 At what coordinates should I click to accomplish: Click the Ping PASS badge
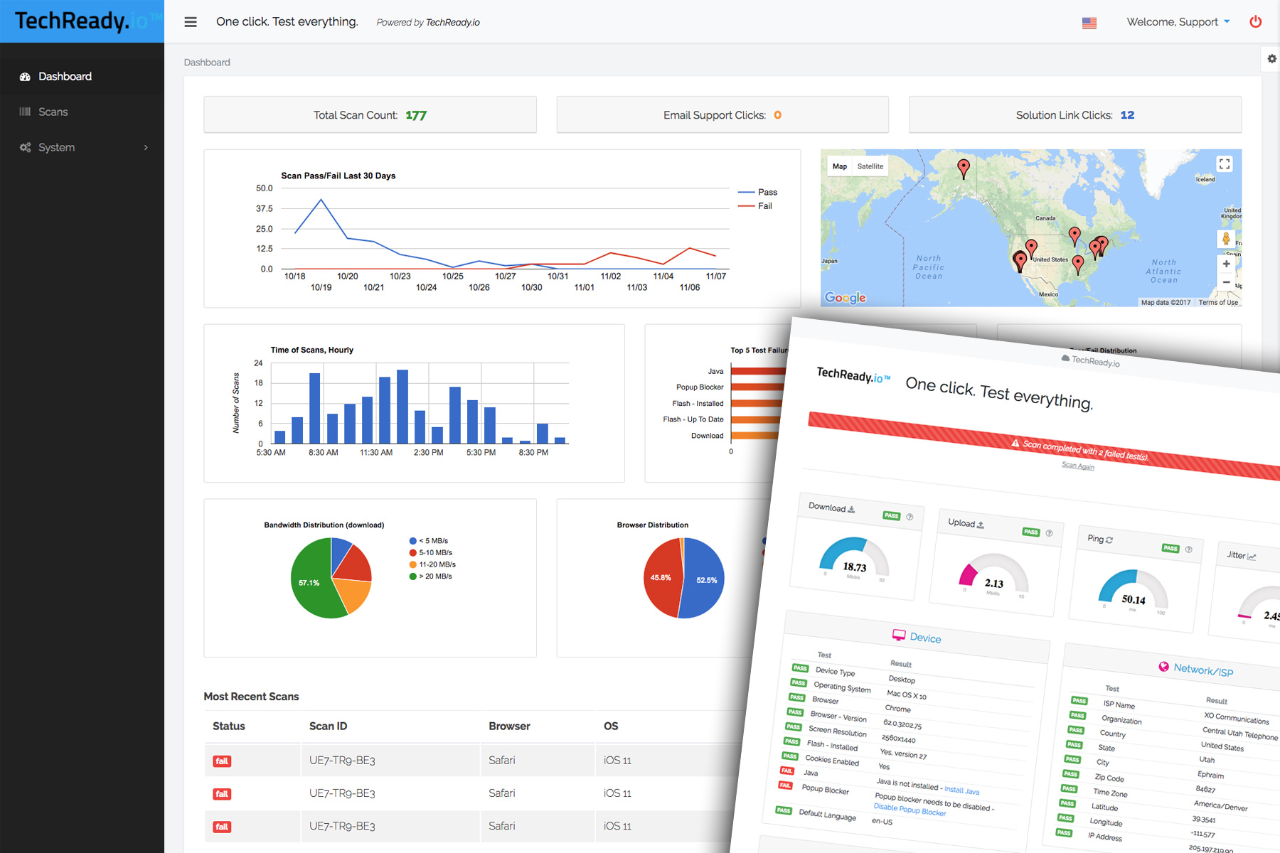point(1170,548)
